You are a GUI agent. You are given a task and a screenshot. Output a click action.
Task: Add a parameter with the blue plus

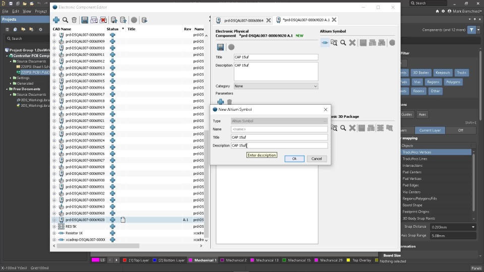[220, 101]
